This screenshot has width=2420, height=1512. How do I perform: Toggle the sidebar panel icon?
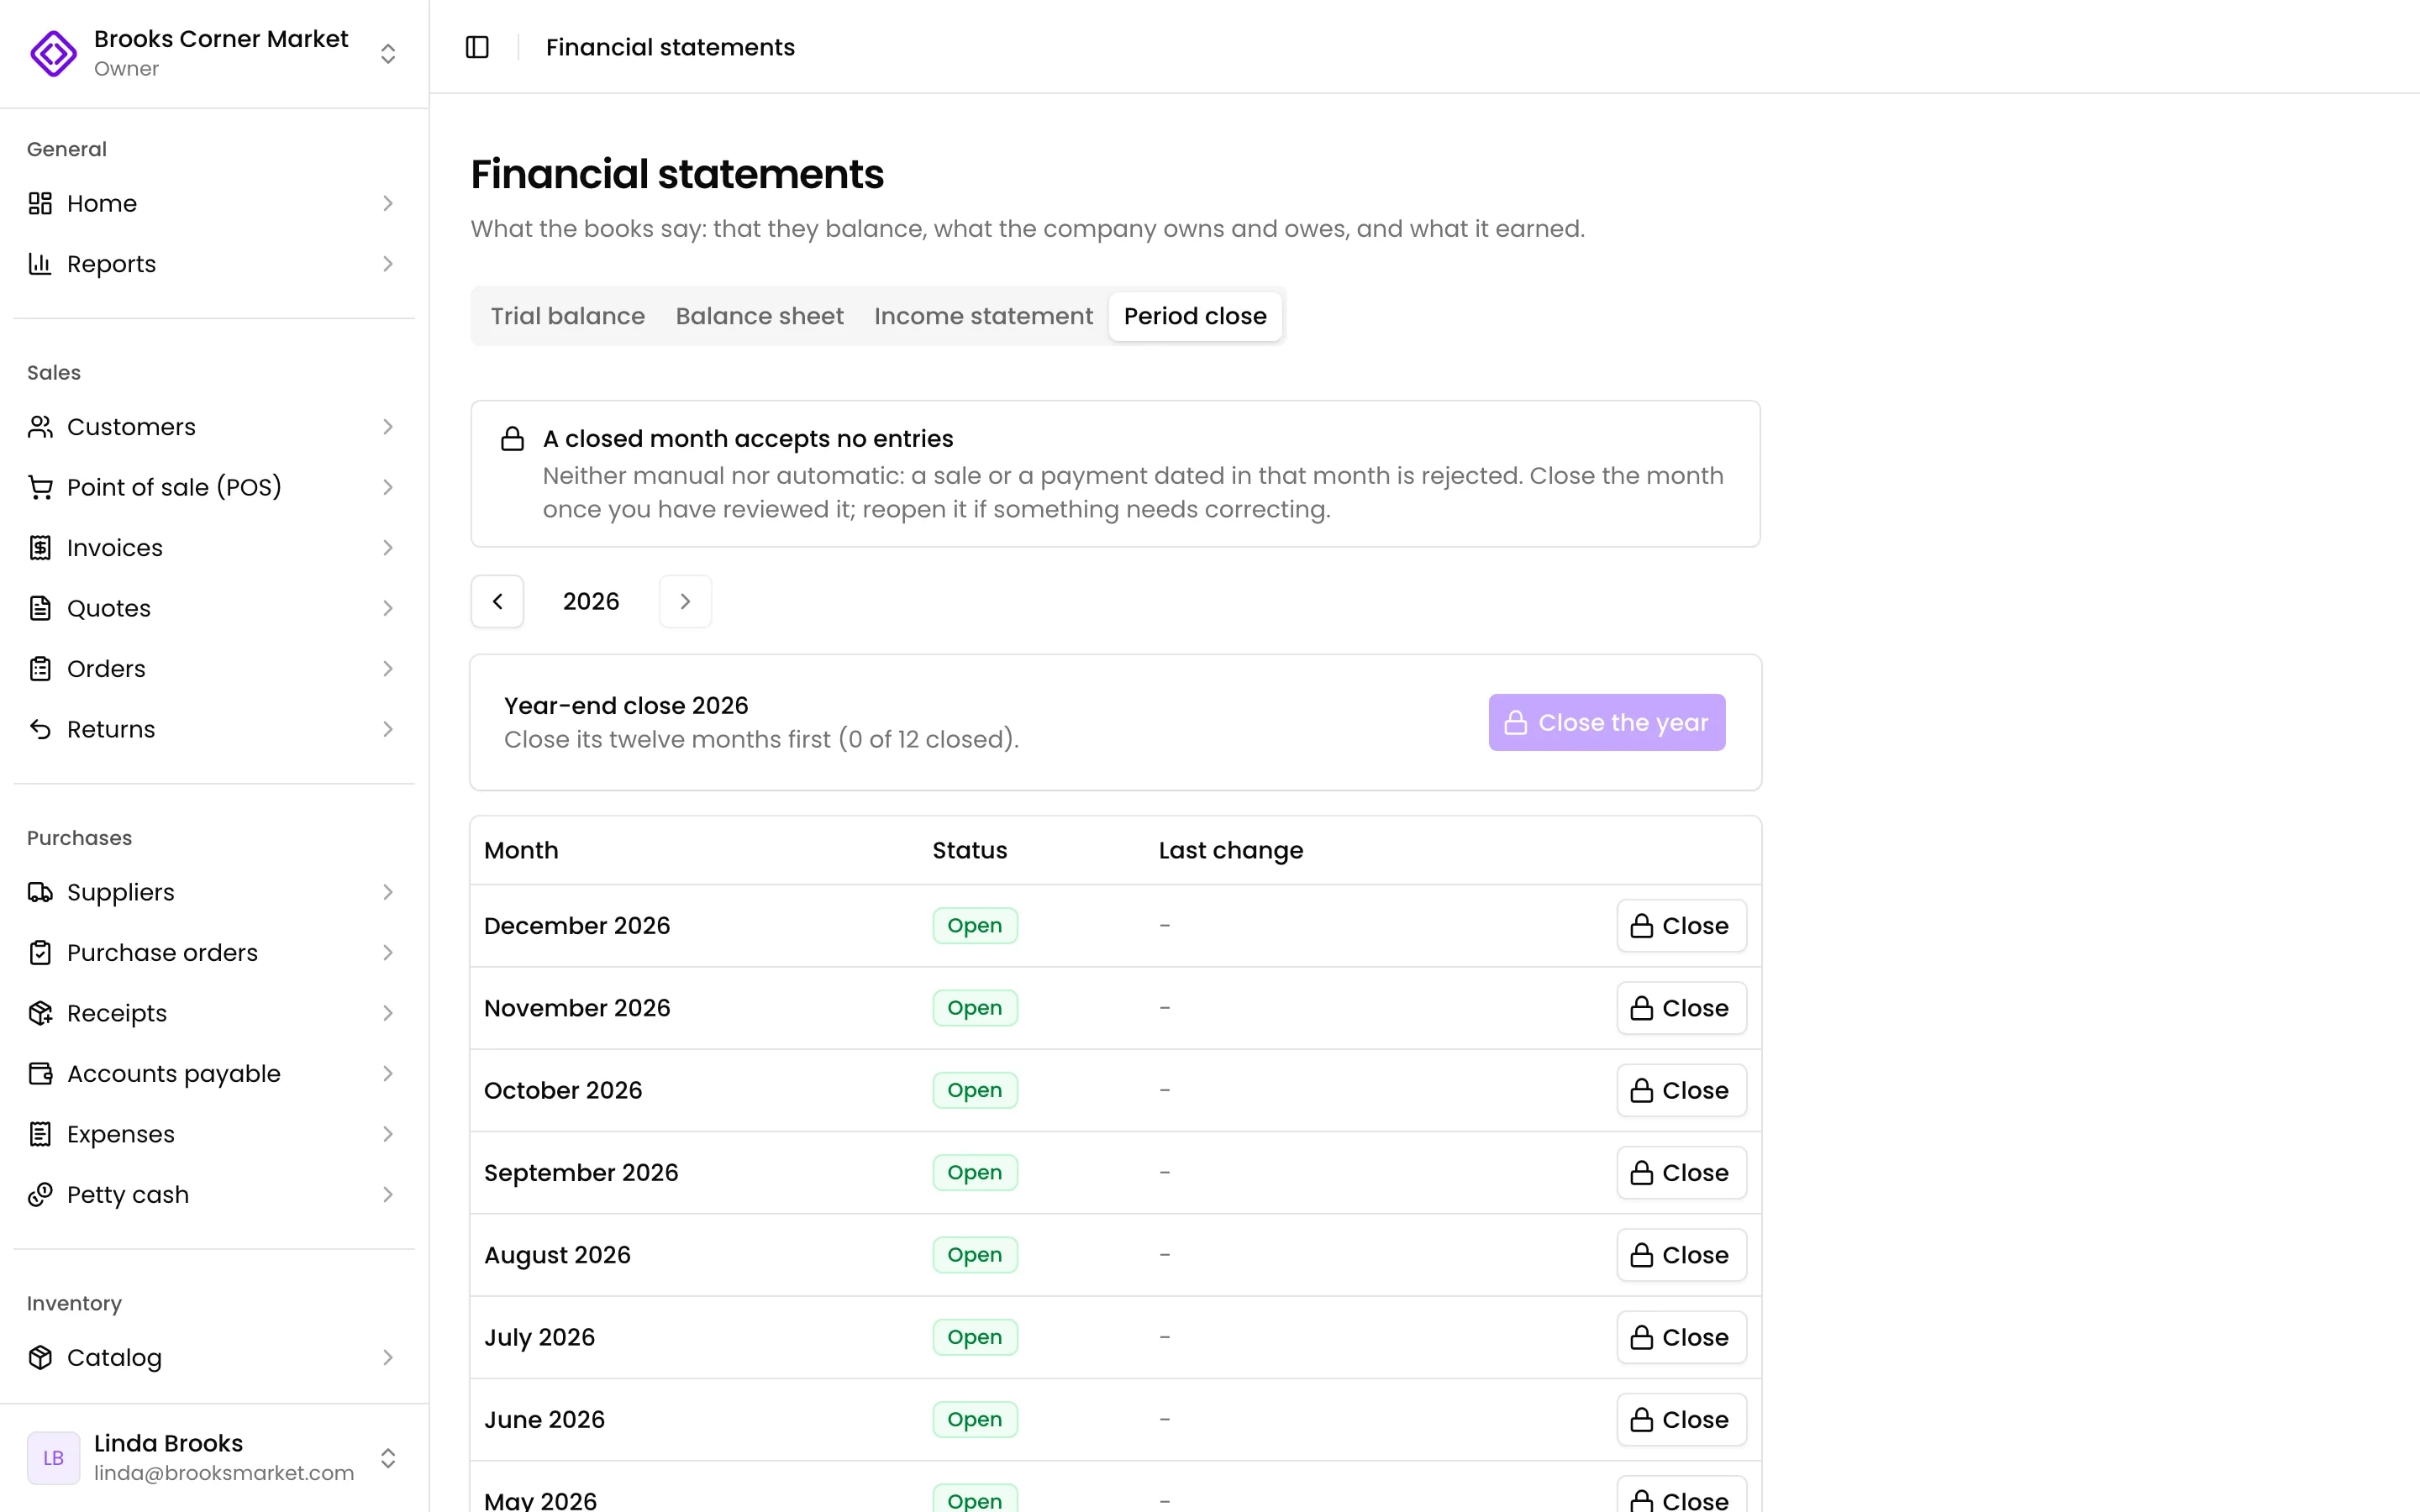tap(477, 47)
